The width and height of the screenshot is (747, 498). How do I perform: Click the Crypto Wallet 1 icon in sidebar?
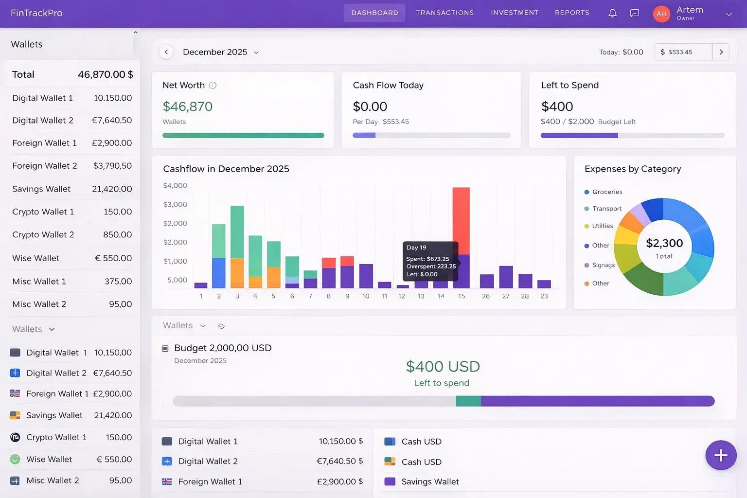pyautogui.click(x=15, y=437)
